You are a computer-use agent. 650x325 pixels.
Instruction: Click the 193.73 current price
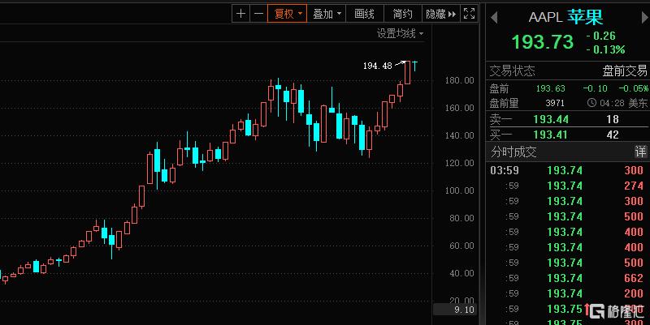543,42
